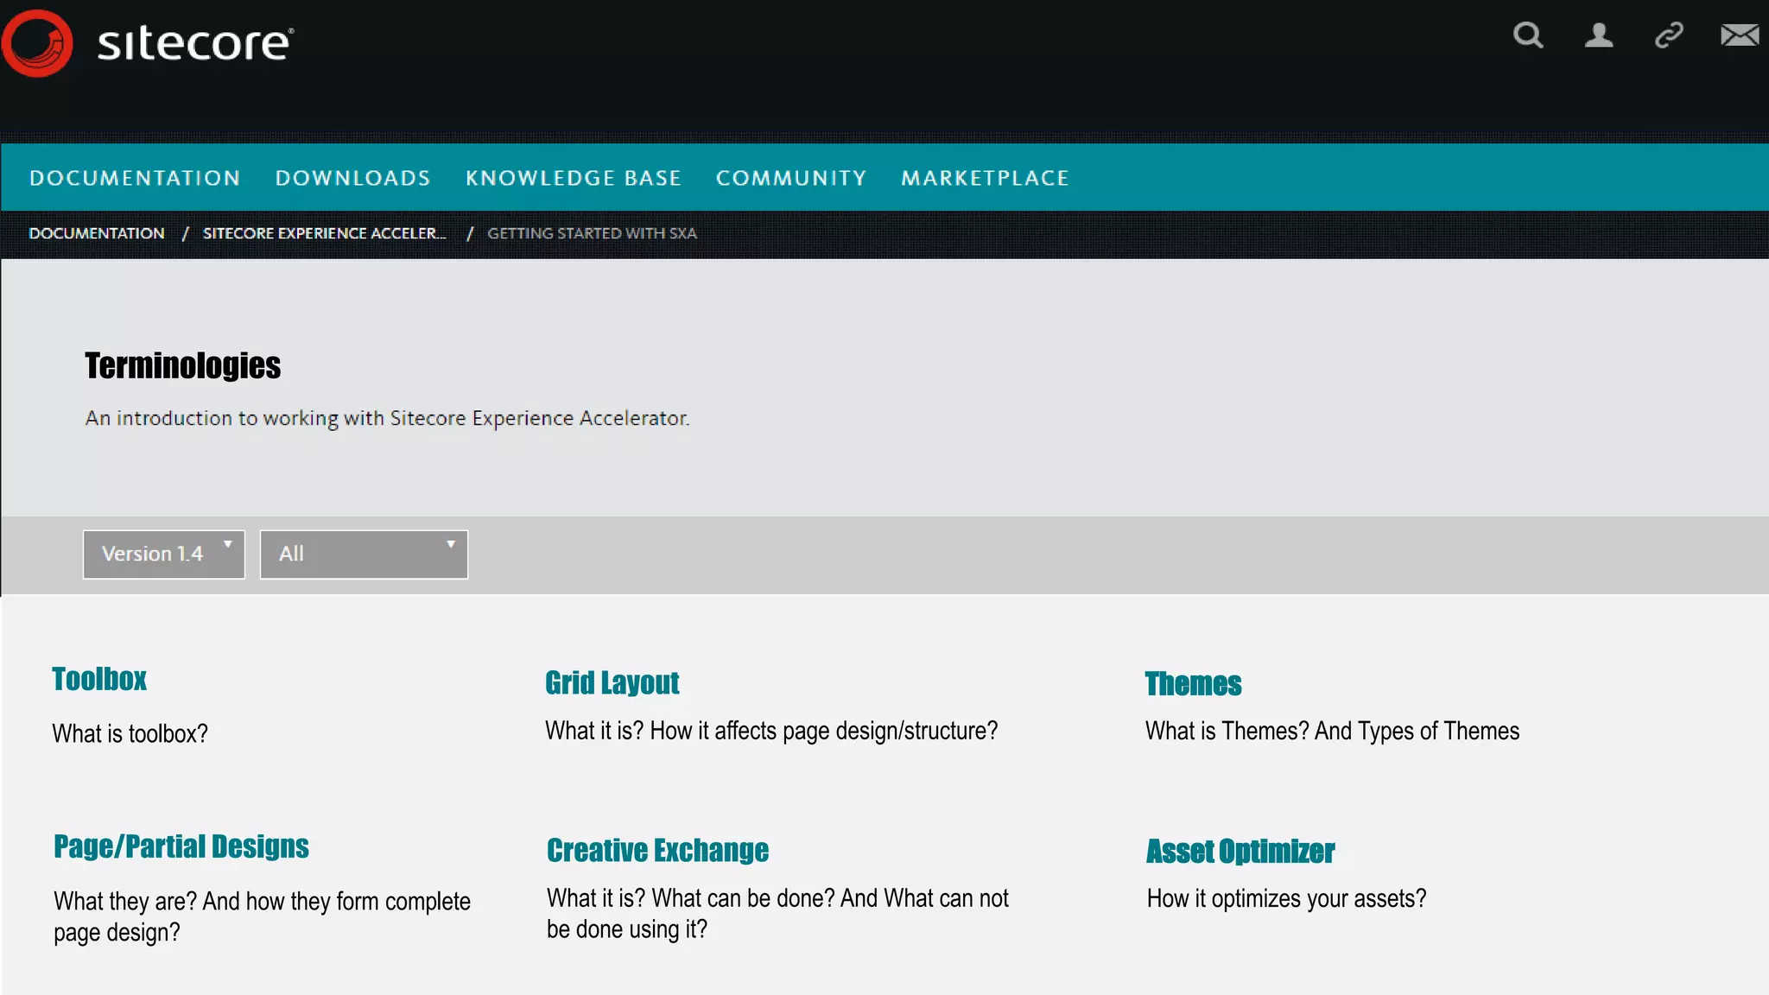The width and height of the screenshot is (1769, 995).
Task: Open the Grid Layout heading link
Action: coord(612,682)
